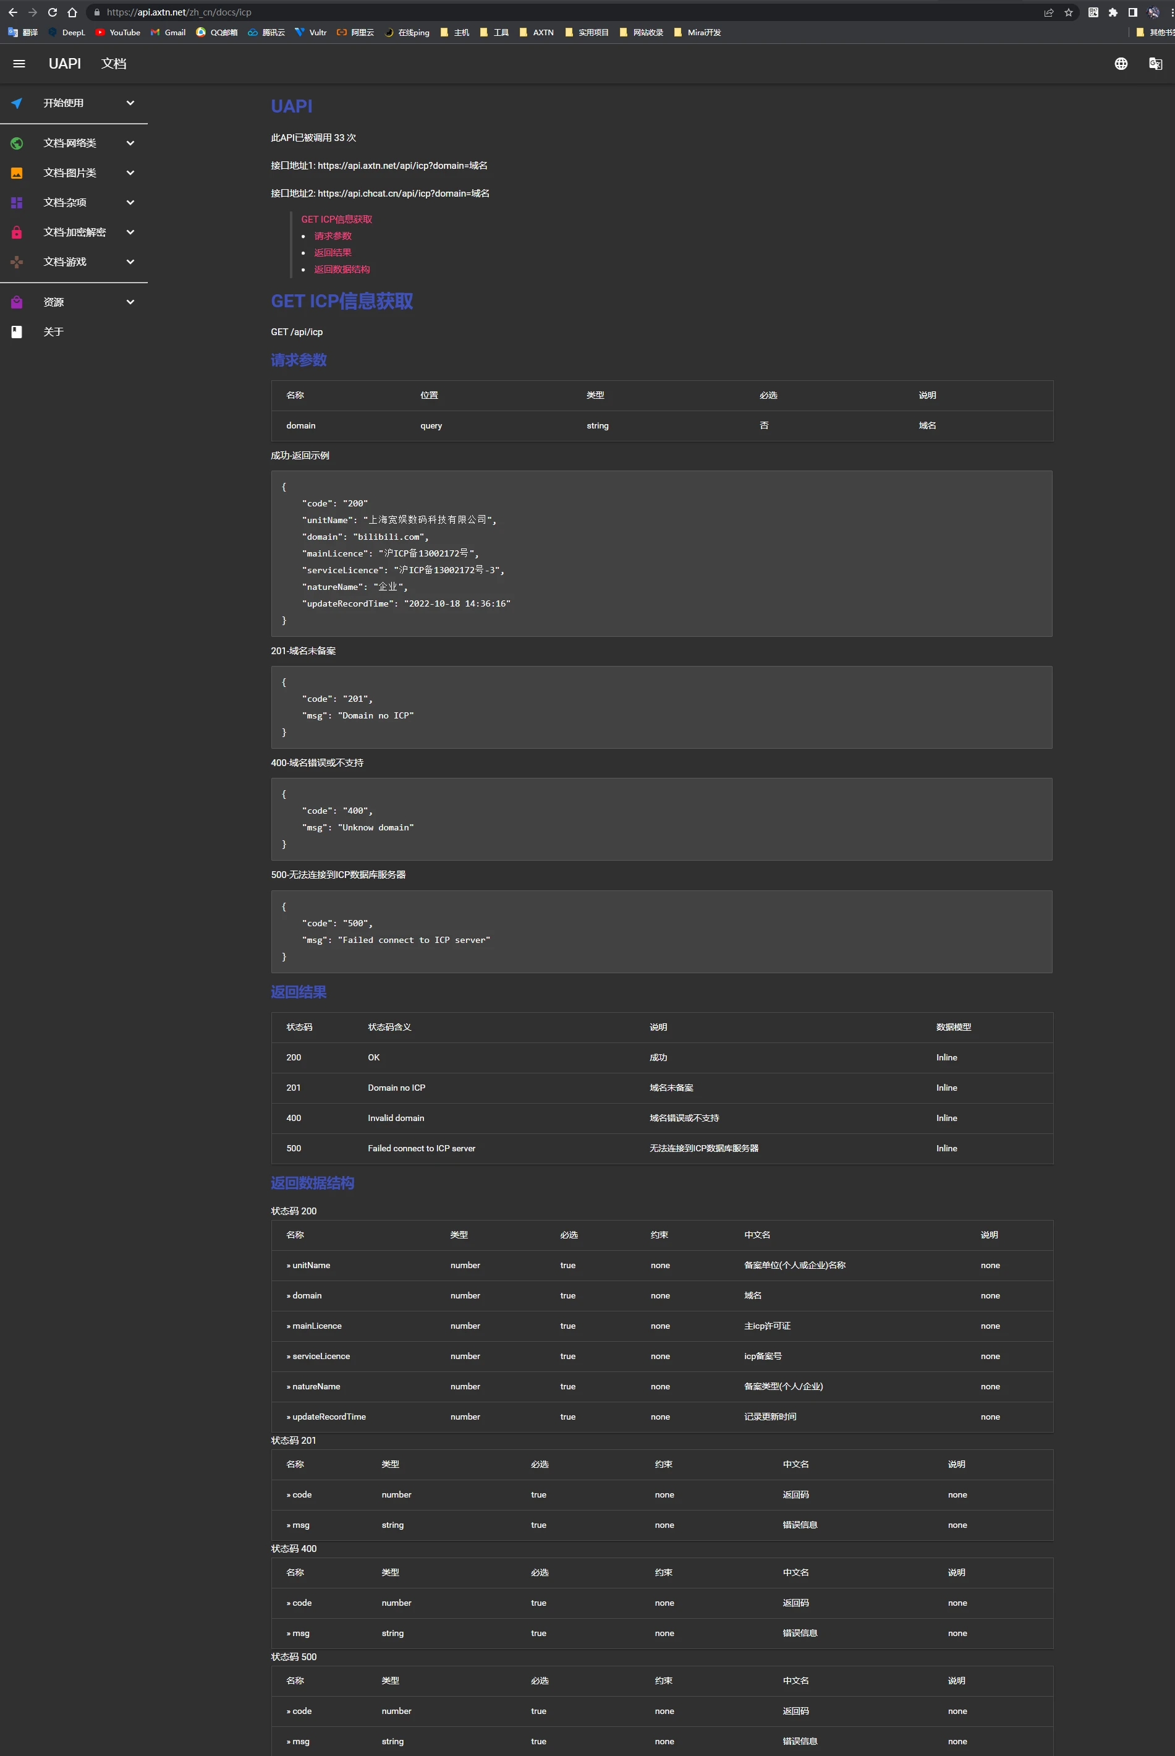Screen dimensions: 1175x1756
Task: Click the browser forward arrow
Action: pyautogui.click(x=32, y=12)
